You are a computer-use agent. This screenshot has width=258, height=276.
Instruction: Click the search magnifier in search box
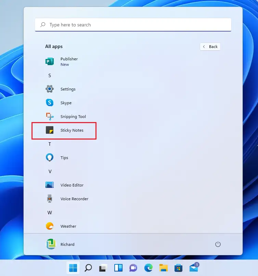pos(43,25)
